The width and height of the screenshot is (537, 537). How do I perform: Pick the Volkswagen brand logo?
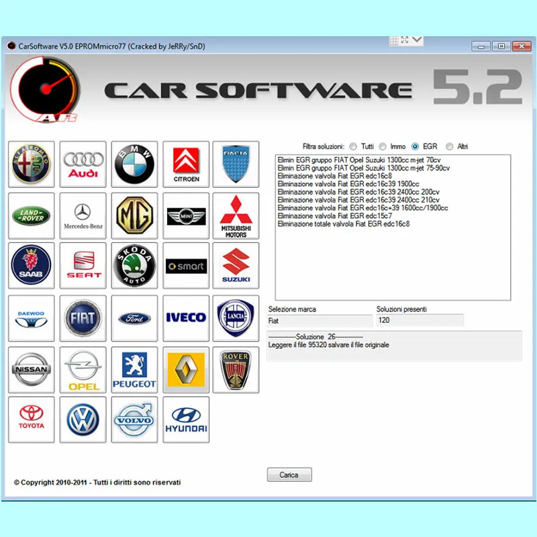tap(83, 420)
